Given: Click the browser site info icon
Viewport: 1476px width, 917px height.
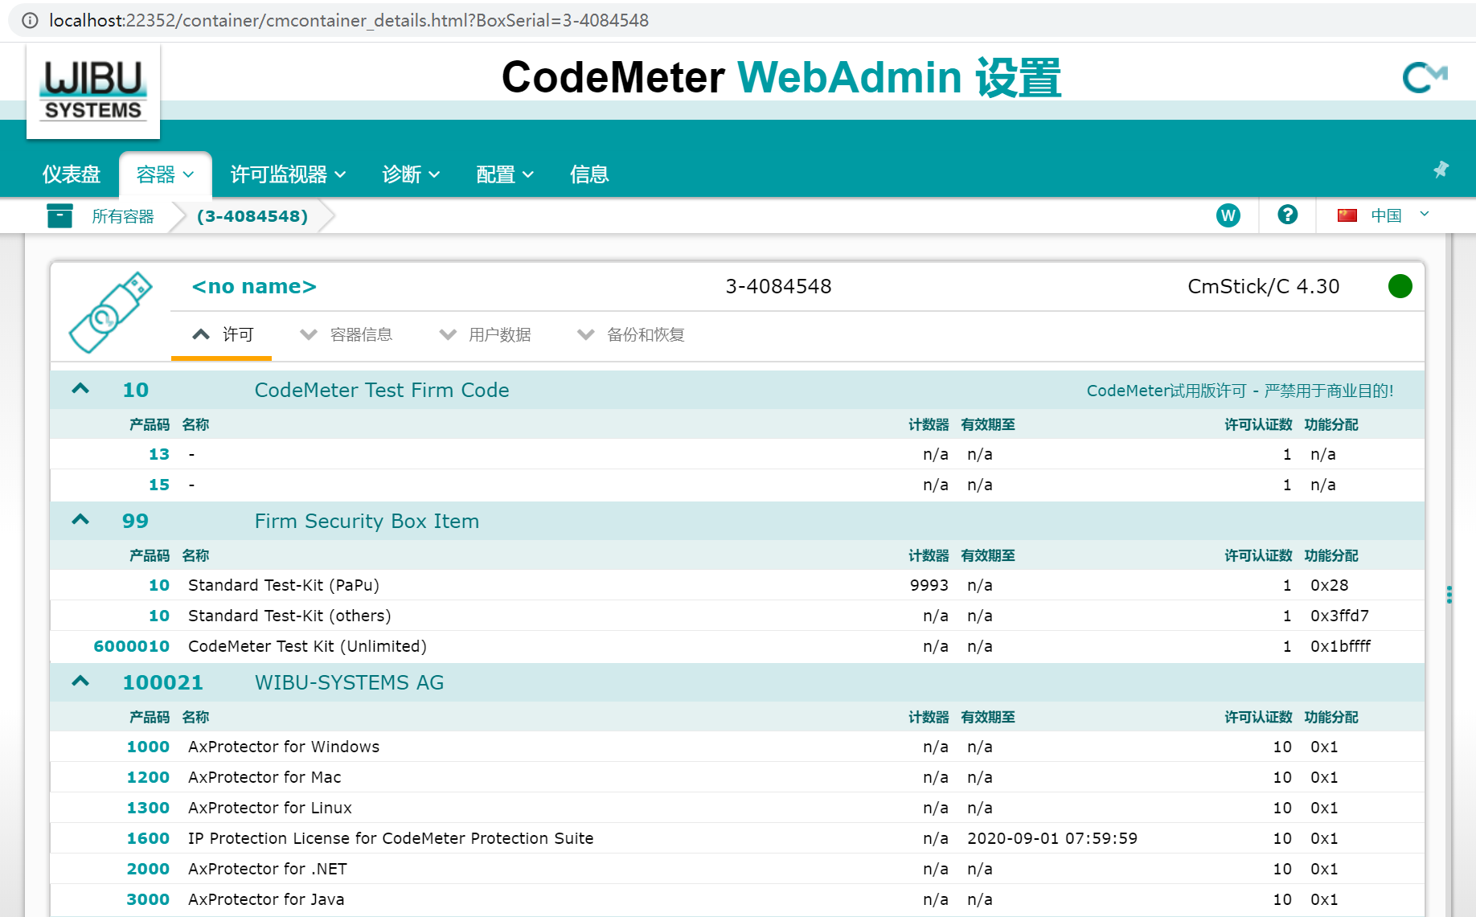Looking at the screenshot, I should 30,20.
